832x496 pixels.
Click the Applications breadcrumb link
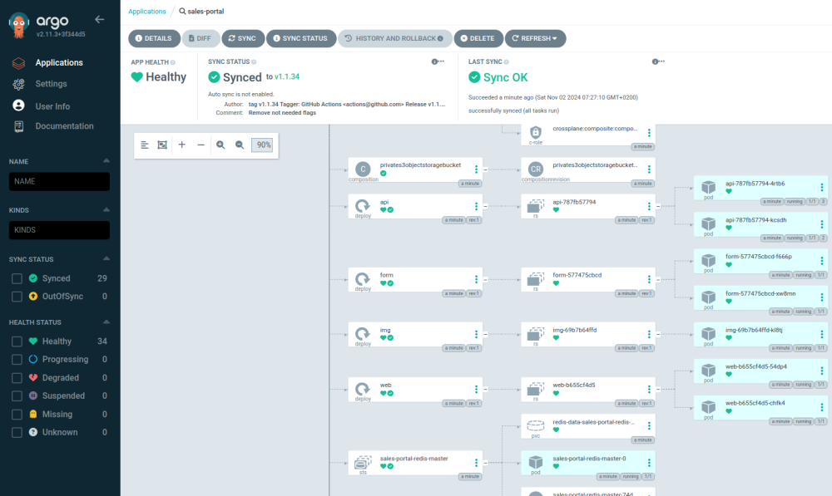coord(147,12)
